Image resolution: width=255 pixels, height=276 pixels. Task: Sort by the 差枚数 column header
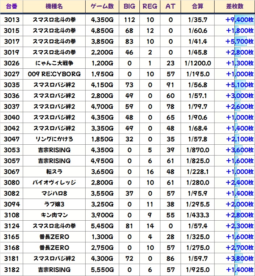tap(234, 7)
